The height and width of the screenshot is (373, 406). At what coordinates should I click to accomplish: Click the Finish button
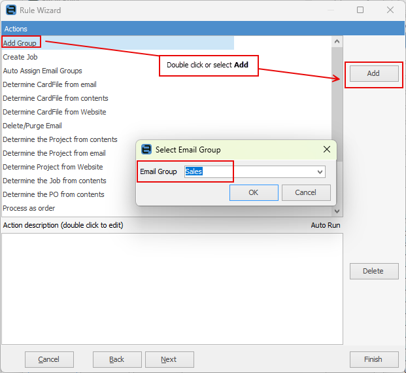(x=374, y=359)
